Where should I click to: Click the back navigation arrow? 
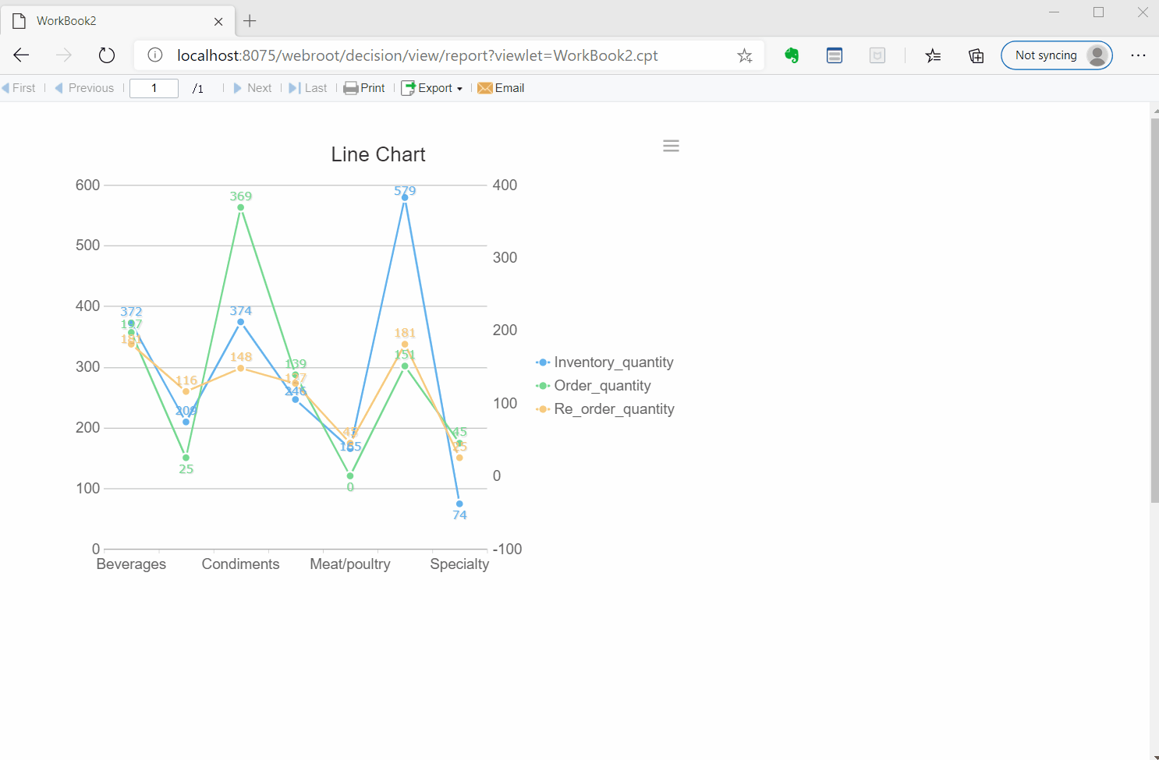pos(21,55)
